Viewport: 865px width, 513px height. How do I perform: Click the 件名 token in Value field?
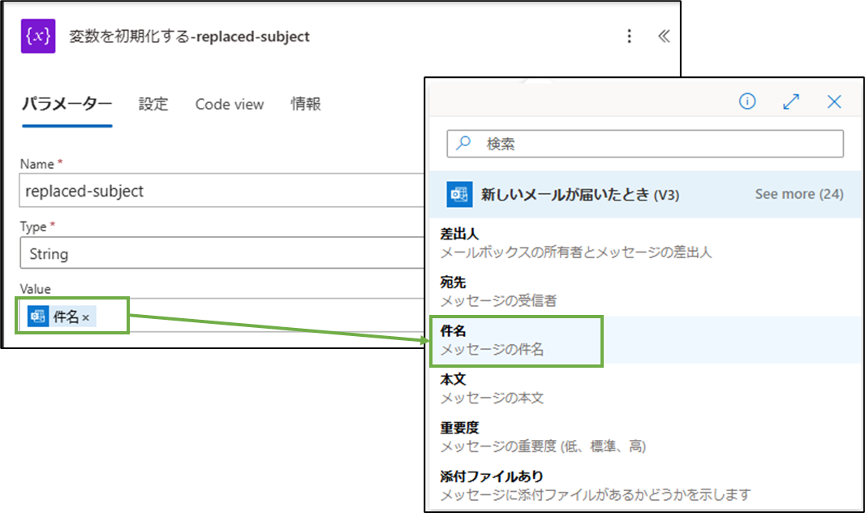[x=61, y=317]
